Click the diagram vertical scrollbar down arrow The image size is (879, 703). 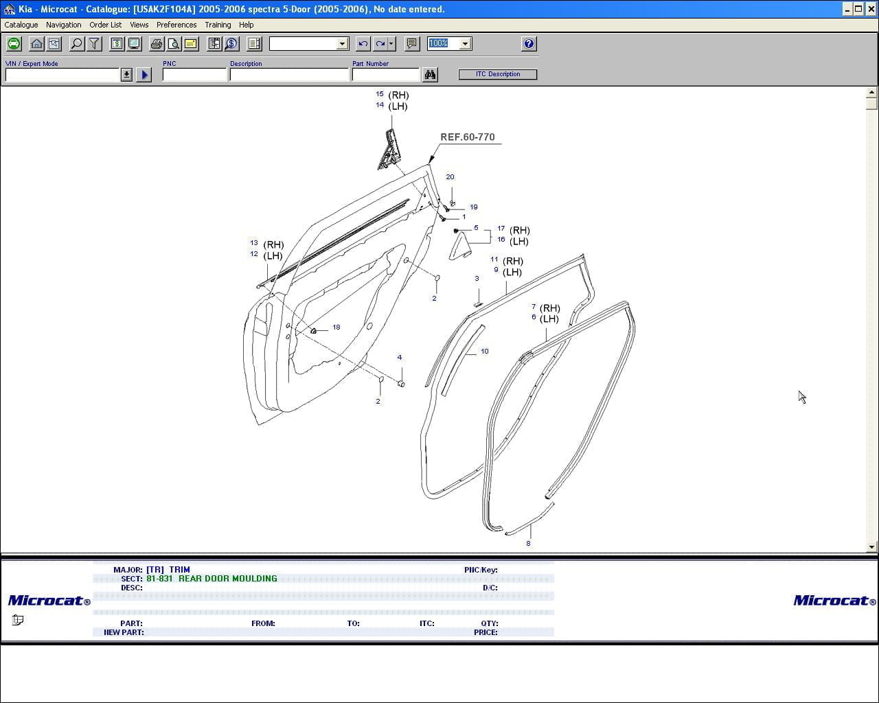click(872, 547)
